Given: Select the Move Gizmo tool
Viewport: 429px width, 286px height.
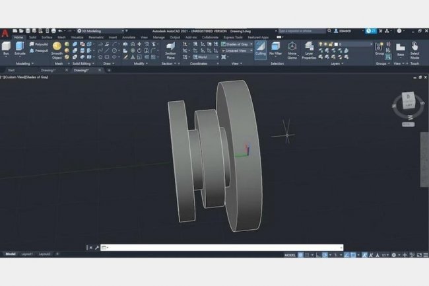Looking at the screenshot, I should point(292,50).
